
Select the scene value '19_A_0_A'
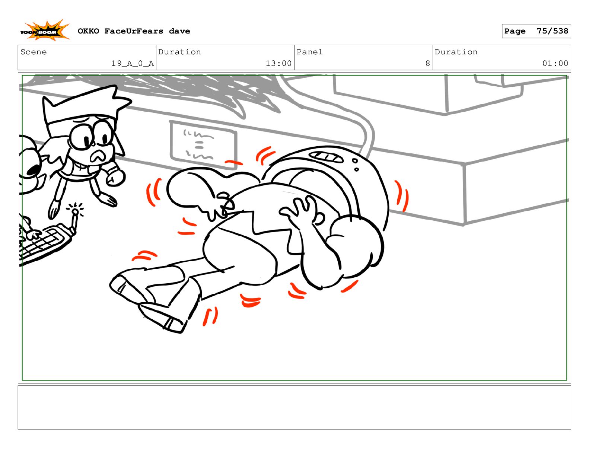point(132,63)
